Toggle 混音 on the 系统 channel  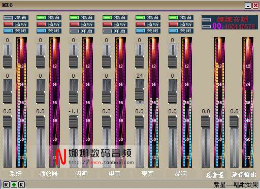[x=16, y=18]
